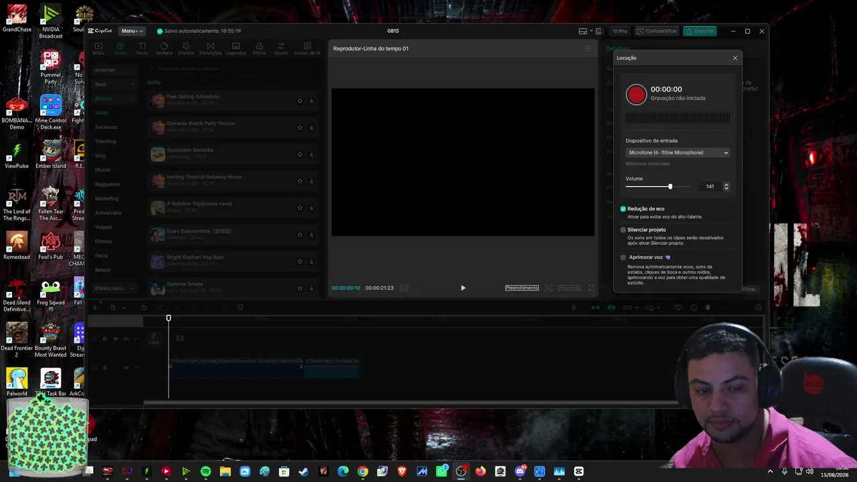Image resolution: width=857 pixels, height=482 pixels.
Task: Click the timeline horizontal scrollbar
Action: point(410,403)
